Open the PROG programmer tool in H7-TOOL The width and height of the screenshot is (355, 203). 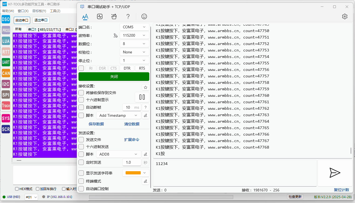click(6, 30)
